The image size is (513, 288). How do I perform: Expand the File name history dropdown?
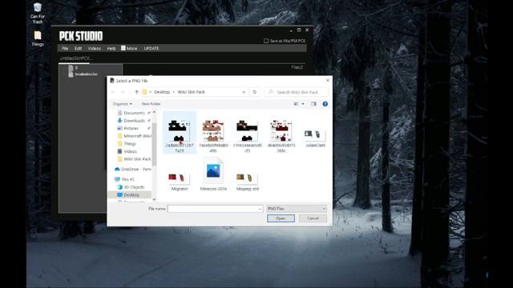point(260,209)
